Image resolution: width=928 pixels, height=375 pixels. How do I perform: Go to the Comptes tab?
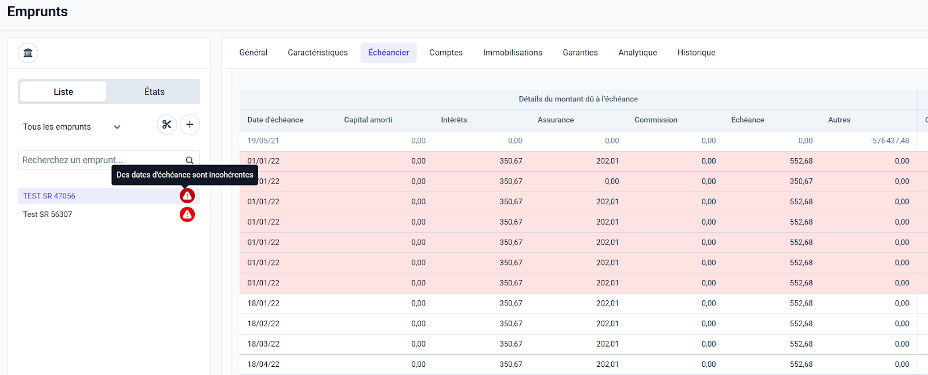click(446, 53)
